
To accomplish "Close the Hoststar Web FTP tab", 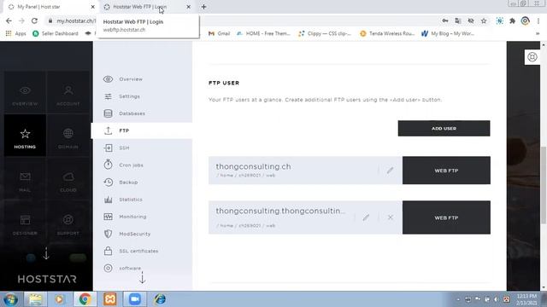I will click(188, 7).
